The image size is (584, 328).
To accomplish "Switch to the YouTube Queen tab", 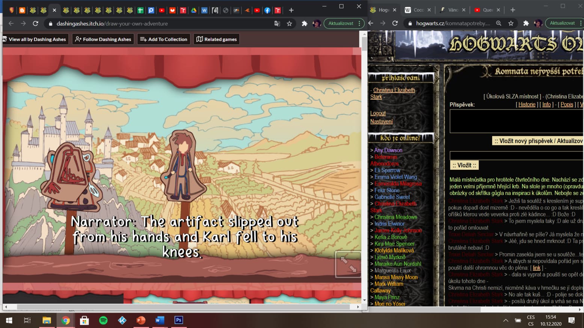I will click(x=487, y=10).
